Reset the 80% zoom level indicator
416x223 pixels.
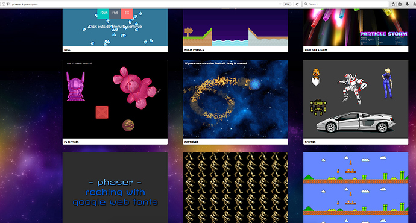(287, 4)
